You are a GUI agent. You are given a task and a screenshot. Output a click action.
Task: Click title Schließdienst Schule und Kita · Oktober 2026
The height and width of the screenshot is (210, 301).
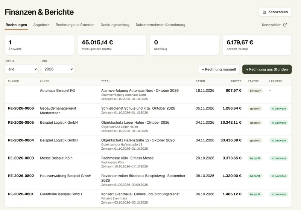[x=138, y=108]
